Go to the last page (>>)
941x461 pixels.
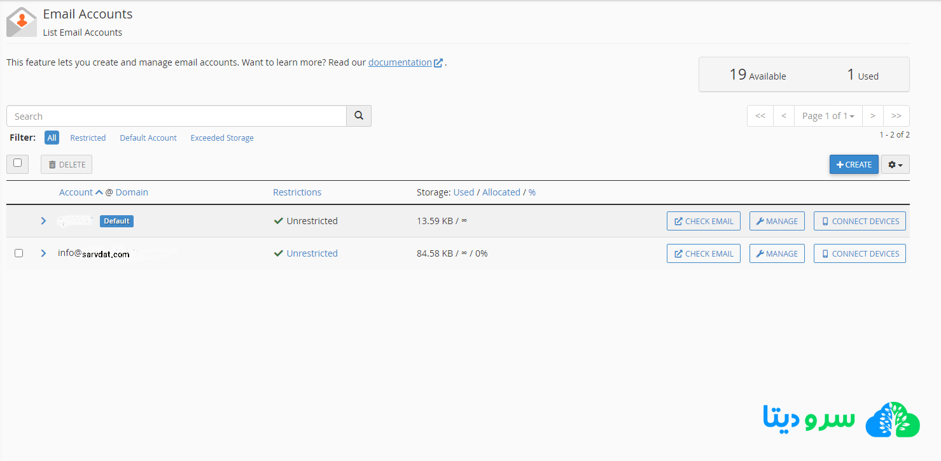[x=896, y=116]
